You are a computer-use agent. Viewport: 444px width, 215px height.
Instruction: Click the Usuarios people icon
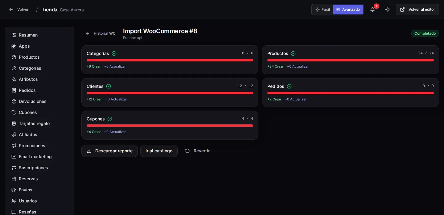coord(14,201)
